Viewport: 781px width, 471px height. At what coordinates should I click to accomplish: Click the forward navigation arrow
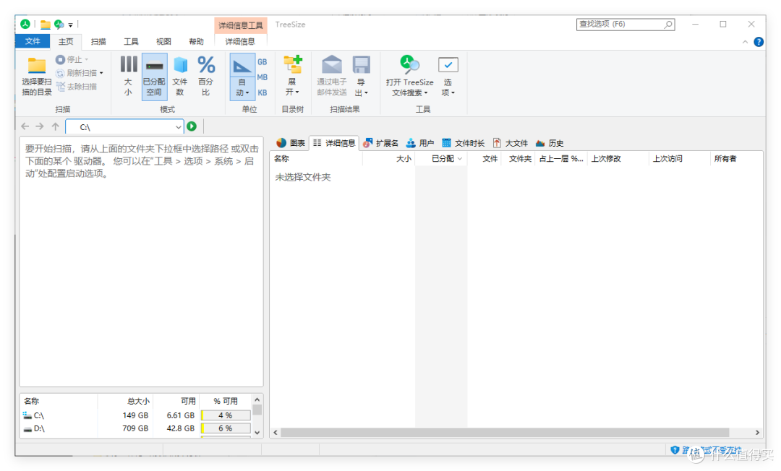40,127
